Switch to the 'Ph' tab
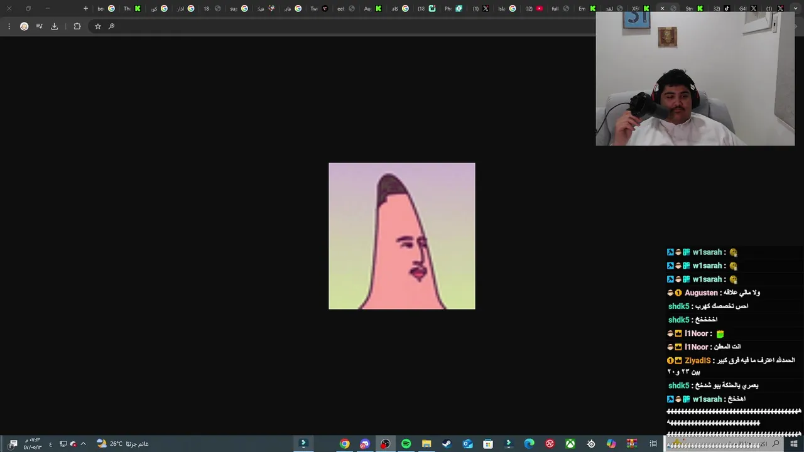Screen dimensions: 804x452 click(x=453, y=9)
